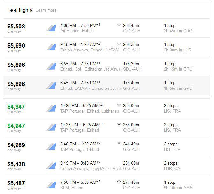The image size is (214, 194).
Task: Choose the $4,969 one way price
Action: [16, 145]
